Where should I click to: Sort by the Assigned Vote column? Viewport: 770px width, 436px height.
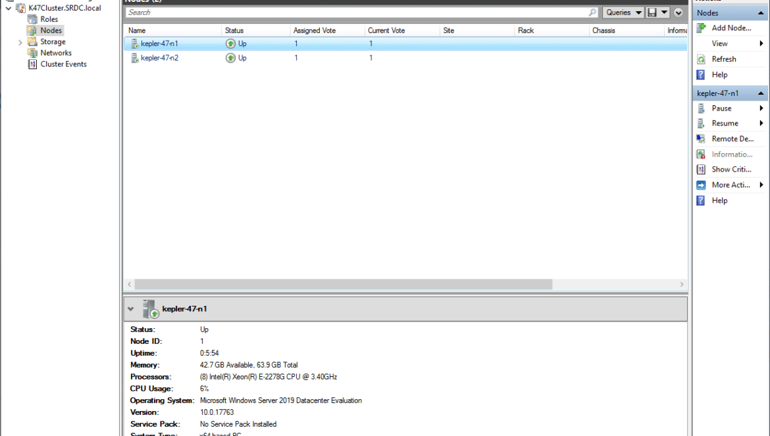(327, 30)
